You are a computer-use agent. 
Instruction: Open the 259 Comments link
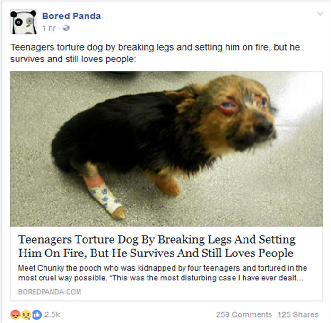(x=244, y=314)
